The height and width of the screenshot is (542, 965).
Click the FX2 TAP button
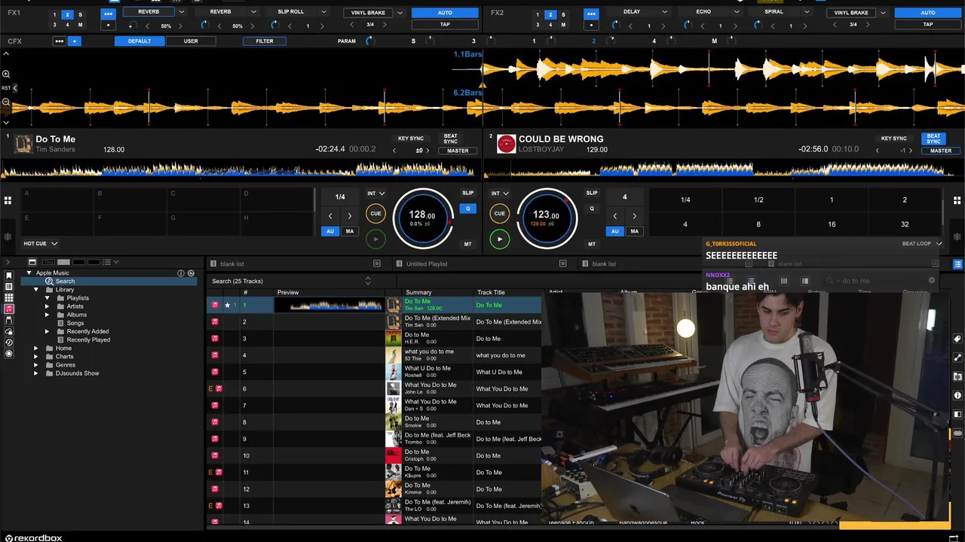click(x=928, y=24)
